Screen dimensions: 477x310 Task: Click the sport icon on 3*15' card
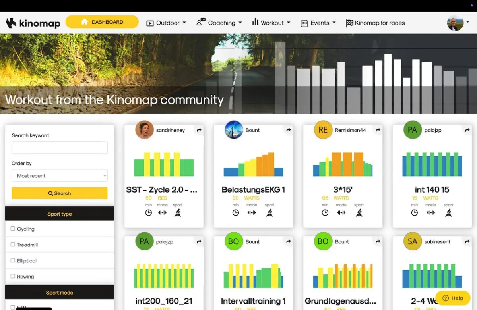tap(359, 212)
